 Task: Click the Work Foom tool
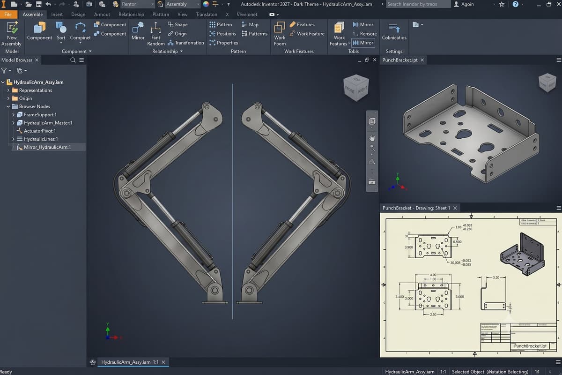click(x=280, y=34)
